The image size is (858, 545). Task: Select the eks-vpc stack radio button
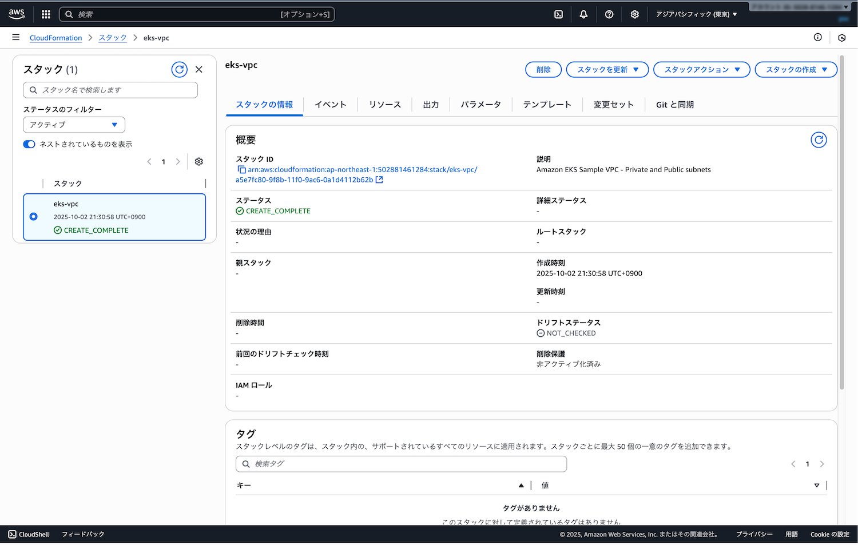[34, 217]
